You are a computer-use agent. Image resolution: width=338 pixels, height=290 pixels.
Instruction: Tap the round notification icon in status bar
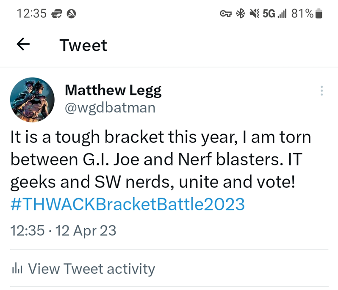coord(72,14)
